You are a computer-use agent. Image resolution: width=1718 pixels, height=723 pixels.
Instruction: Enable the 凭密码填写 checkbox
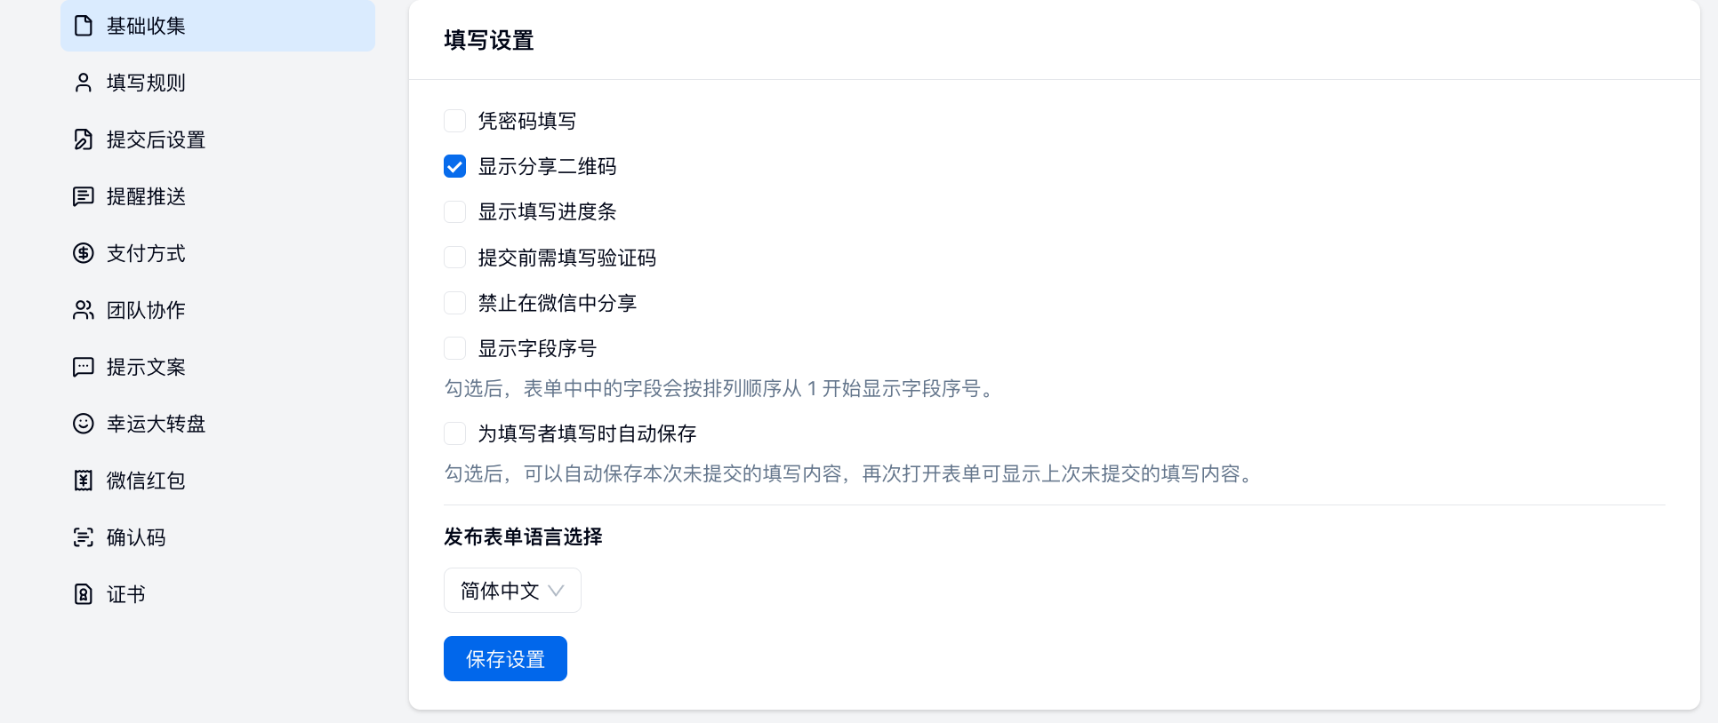click(x=454, y=121)
